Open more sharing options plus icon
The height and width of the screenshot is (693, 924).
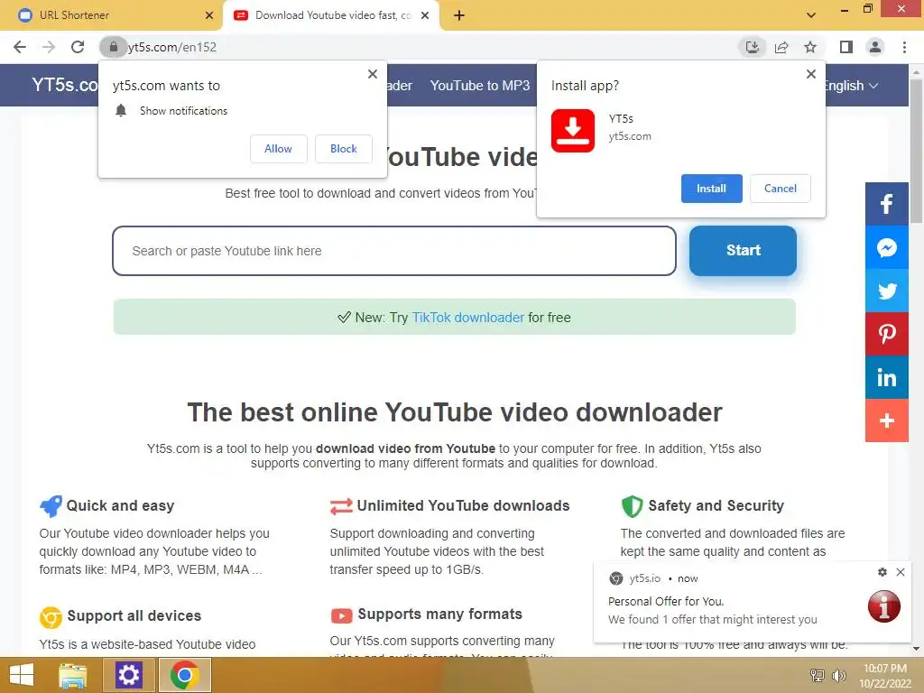coord(886,420)
